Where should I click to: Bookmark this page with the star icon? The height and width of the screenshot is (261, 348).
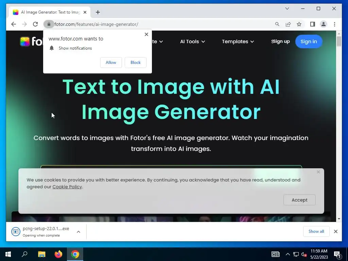pos(299,24)
